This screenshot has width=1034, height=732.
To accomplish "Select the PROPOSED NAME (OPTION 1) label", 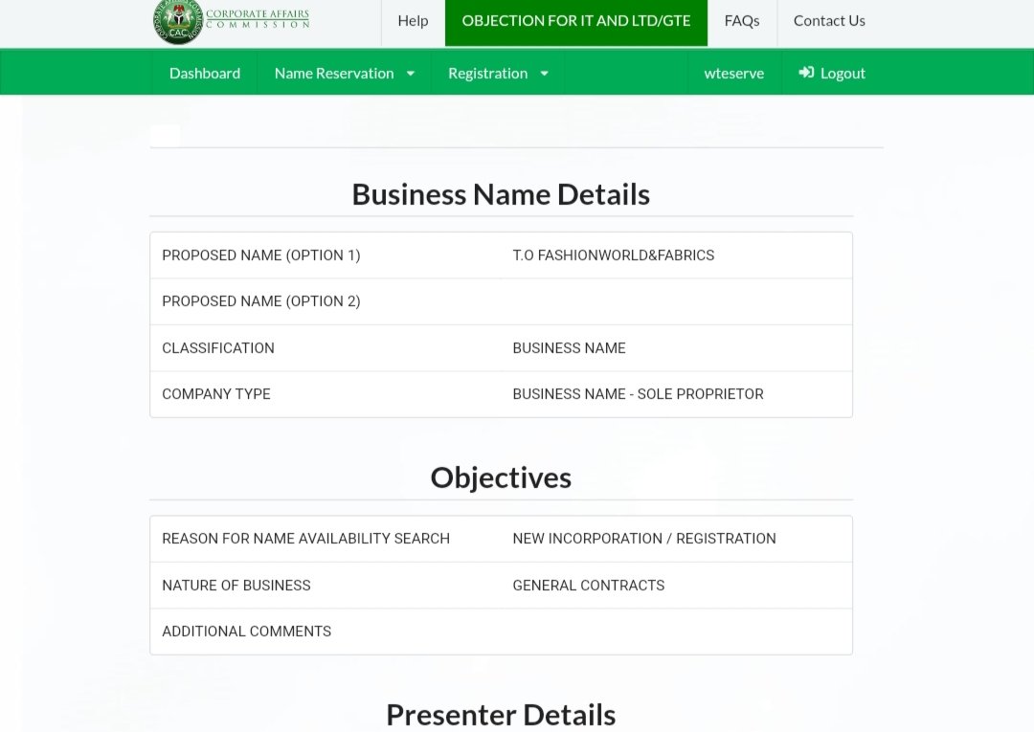I will click(261, 255).
